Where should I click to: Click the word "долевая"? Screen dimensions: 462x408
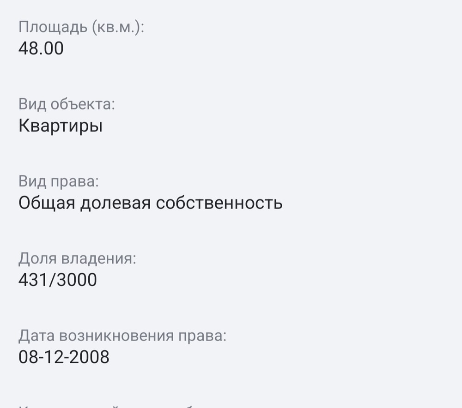coord(115,203)
